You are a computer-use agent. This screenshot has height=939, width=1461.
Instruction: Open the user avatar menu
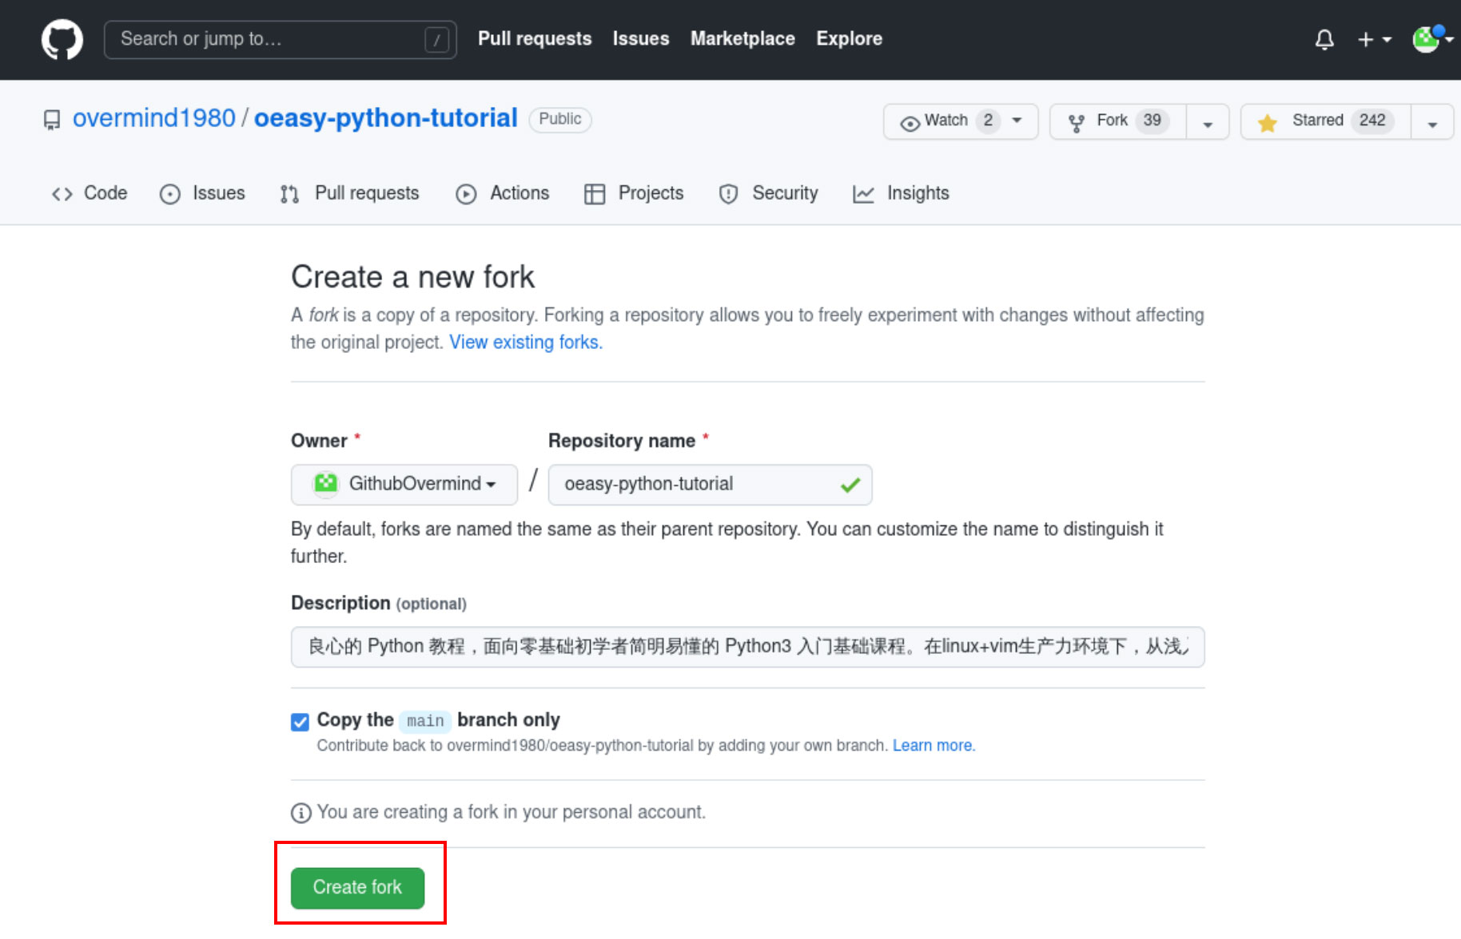(1432, 38)
